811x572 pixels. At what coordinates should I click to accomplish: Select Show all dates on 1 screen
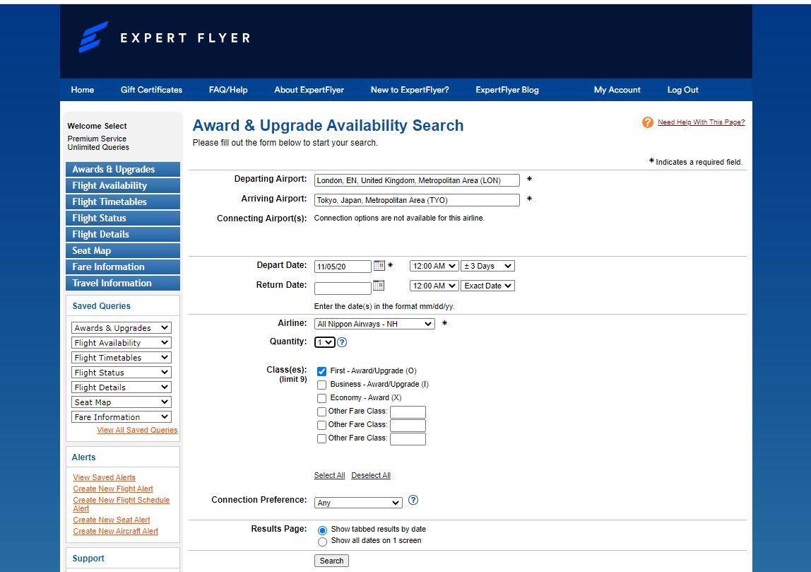click(322, 542)
